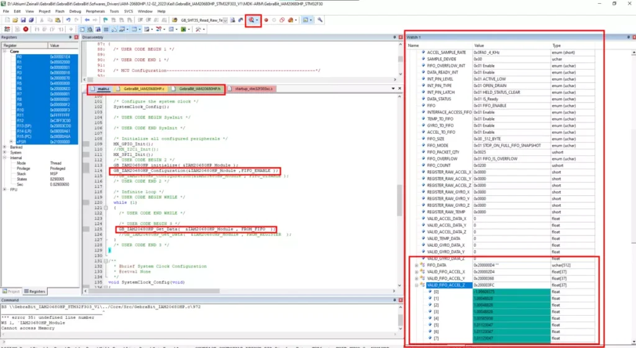Expand the FIFO_DATA array in Watch 1
The width and height of the screenshot is (636, 348).
click(x=417, y=265)
